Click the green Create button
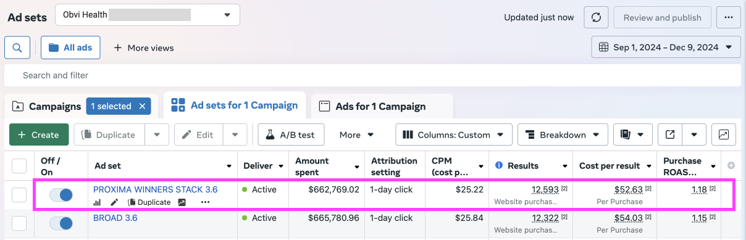Viewport: 746px width, 240px height. coord(39,134)
